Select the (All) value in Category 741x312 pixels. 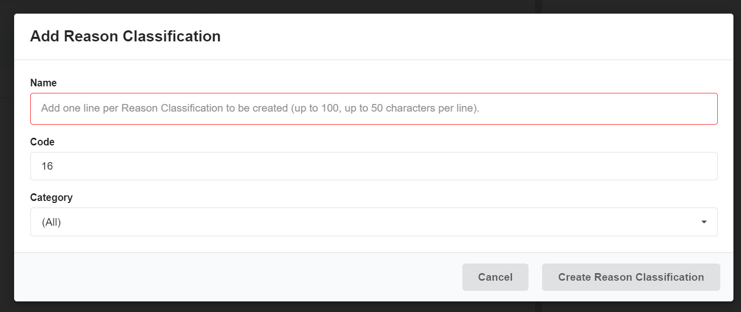tap(51, 222)
